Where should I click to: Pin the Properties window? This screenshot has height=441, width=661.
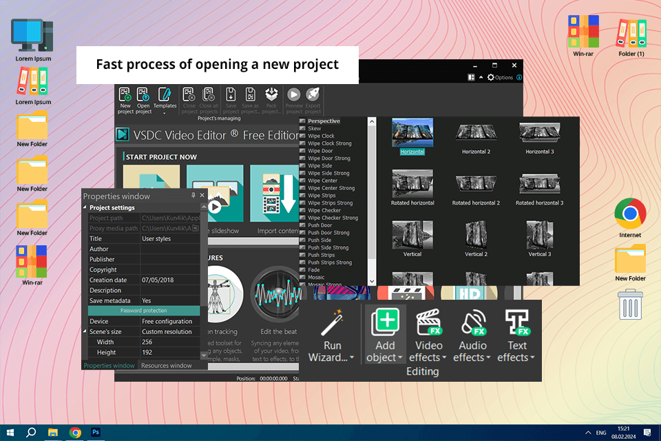pos(193,196)
